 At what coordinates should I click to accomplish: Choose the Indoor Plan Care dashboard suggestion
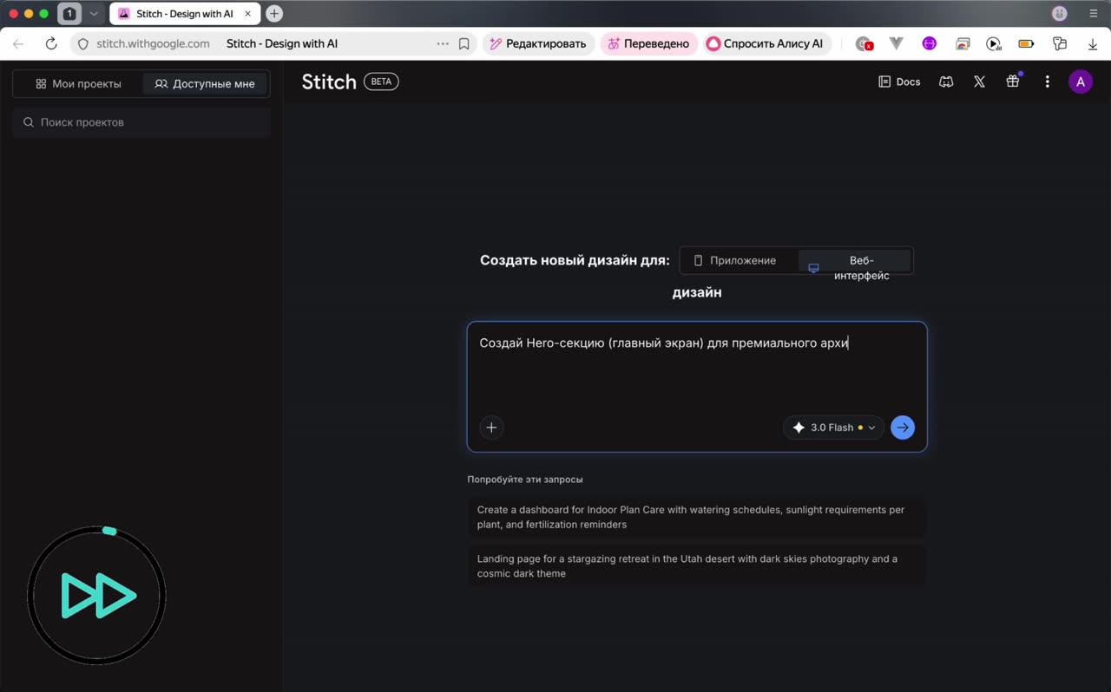[x=696, y=517]
